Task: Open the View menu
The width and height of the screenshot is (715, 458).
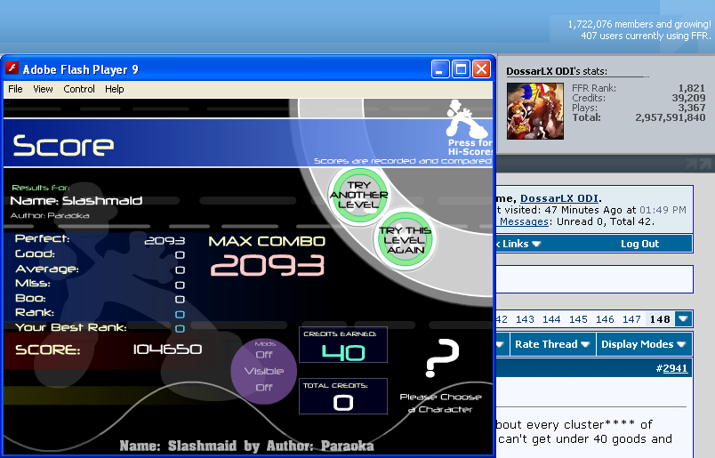Action: 43,89
